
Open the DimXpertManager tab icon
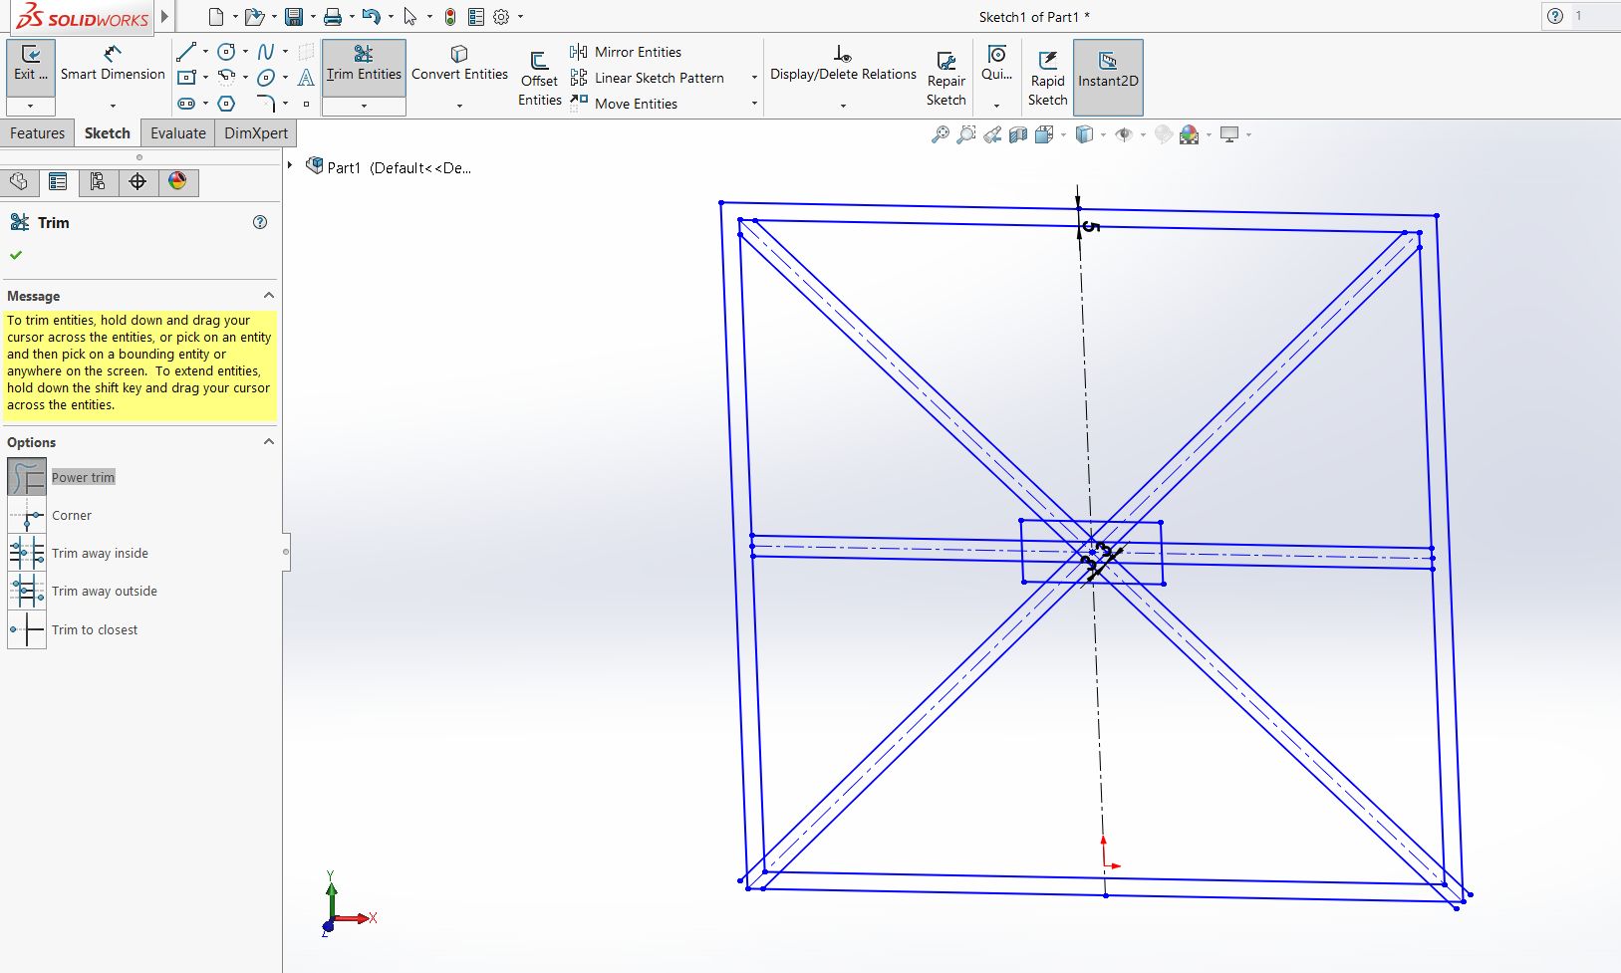137,181
